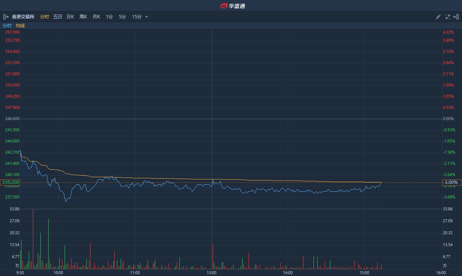Click the 11:00 time axis label
Image resolution: width=462 pixels, height=276 pixels.
click(135, 273)
